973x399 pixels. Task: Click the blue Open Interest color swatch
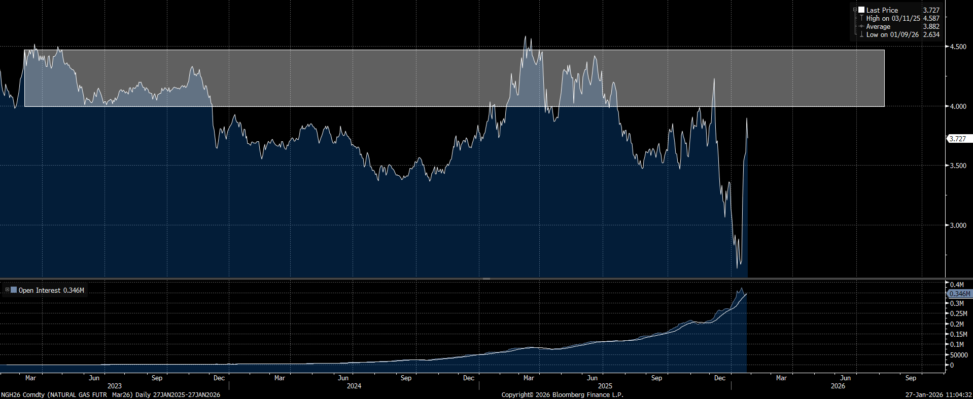tap(14, 290)
